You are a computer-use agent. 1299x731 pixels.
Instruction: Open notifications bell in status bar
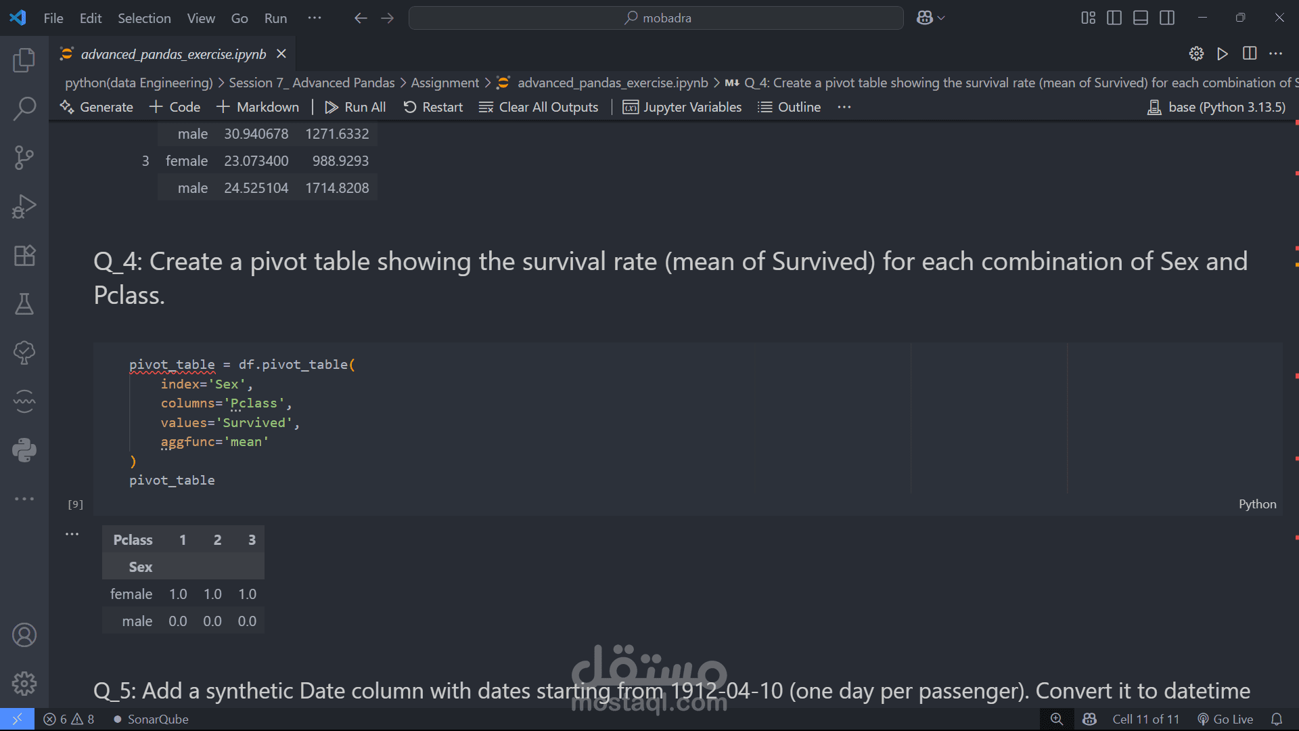click(x=1277, y=719)
